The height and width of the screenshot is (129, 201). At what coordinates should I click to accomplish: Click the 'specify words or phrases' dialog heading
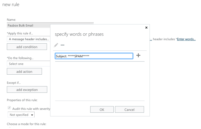(79, 34)
